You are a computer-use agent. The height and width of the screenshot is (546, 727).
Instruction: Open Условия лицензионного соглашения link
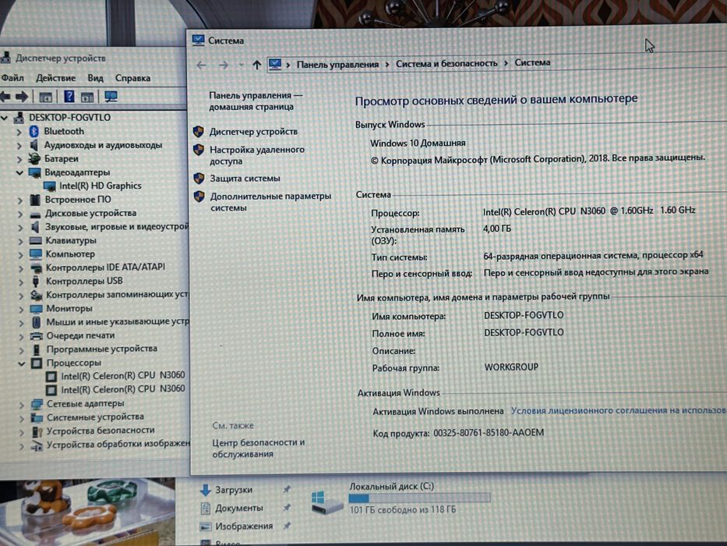618,410
